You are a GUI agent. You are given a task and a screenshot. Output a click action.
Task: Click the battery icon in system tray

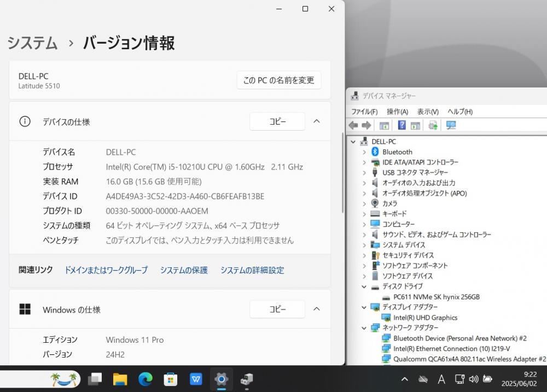487,379
